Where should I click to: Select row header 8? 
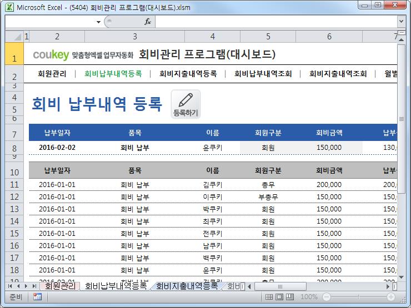[14, 148]
